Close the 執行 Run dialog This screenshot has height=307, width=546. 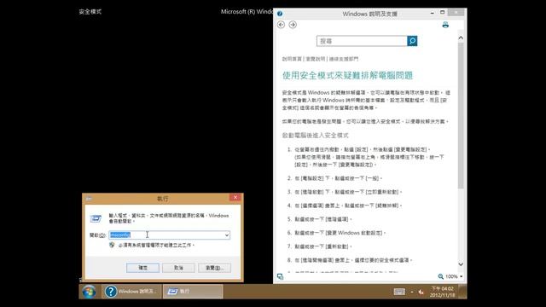point(235,197)
